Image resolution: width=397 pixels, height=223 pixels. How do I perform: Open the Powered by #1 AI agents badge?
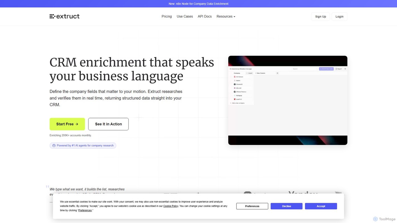pyautogui.click(x=83, y=146)
